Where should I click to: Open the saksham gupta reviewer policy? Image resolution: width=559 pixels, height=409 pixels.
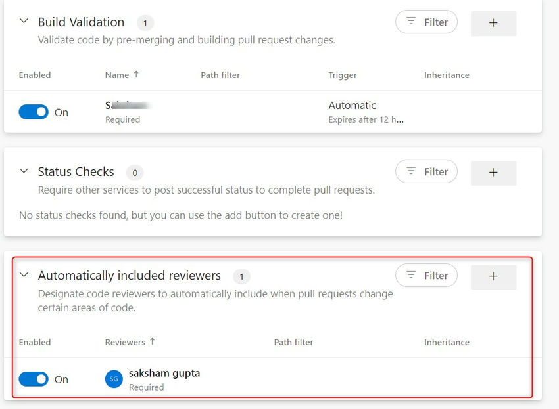(164, 374)
